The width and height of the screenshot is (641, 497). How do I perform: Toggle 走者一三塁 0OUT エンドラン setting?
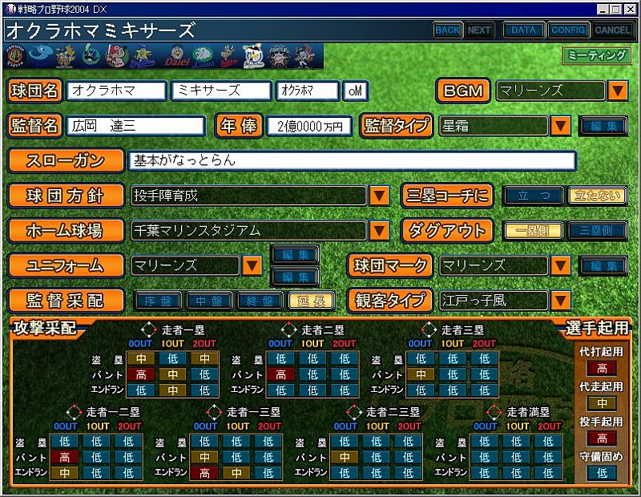[205, 473]
